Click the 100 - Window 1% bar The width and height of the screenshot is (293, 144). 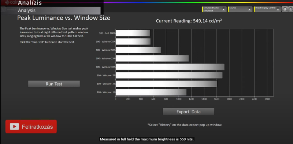151,92
